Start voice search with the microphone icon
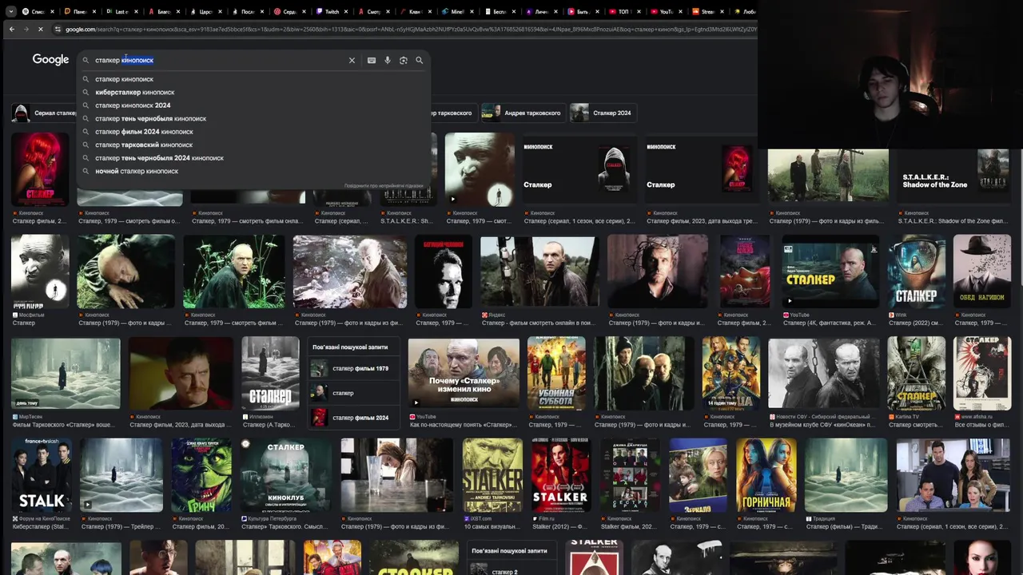 tap(388, 60)
